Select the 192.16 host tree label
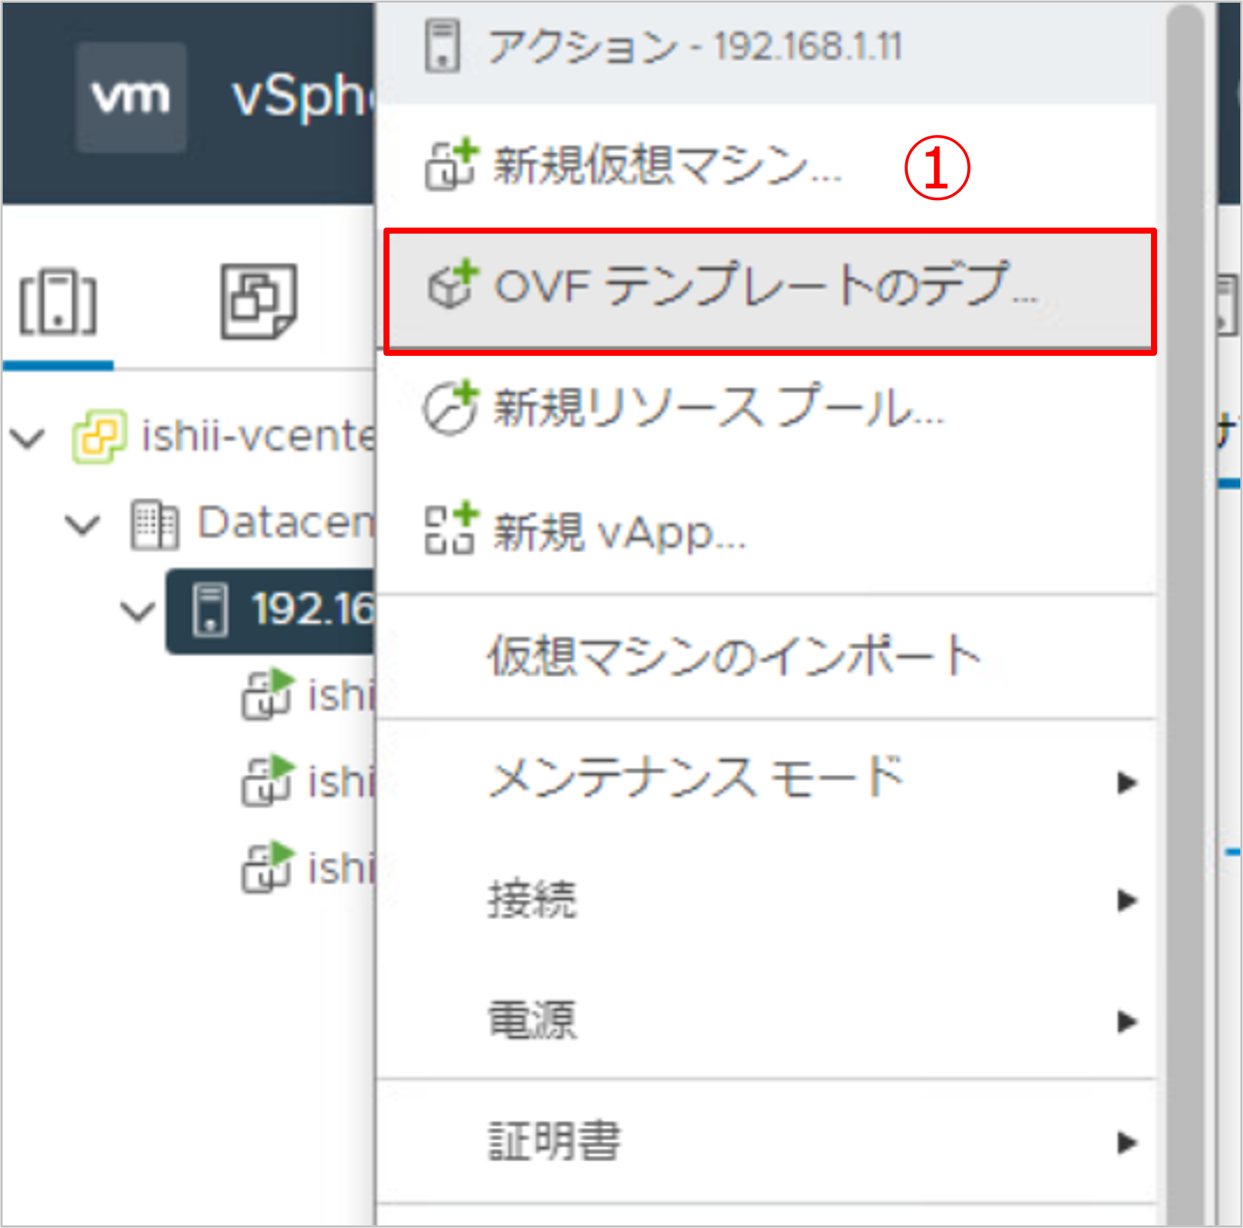 (314, 610)
